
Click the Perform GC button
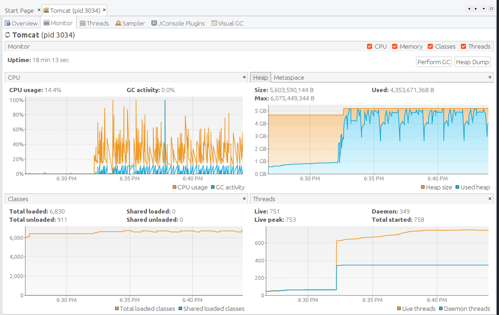434,62
